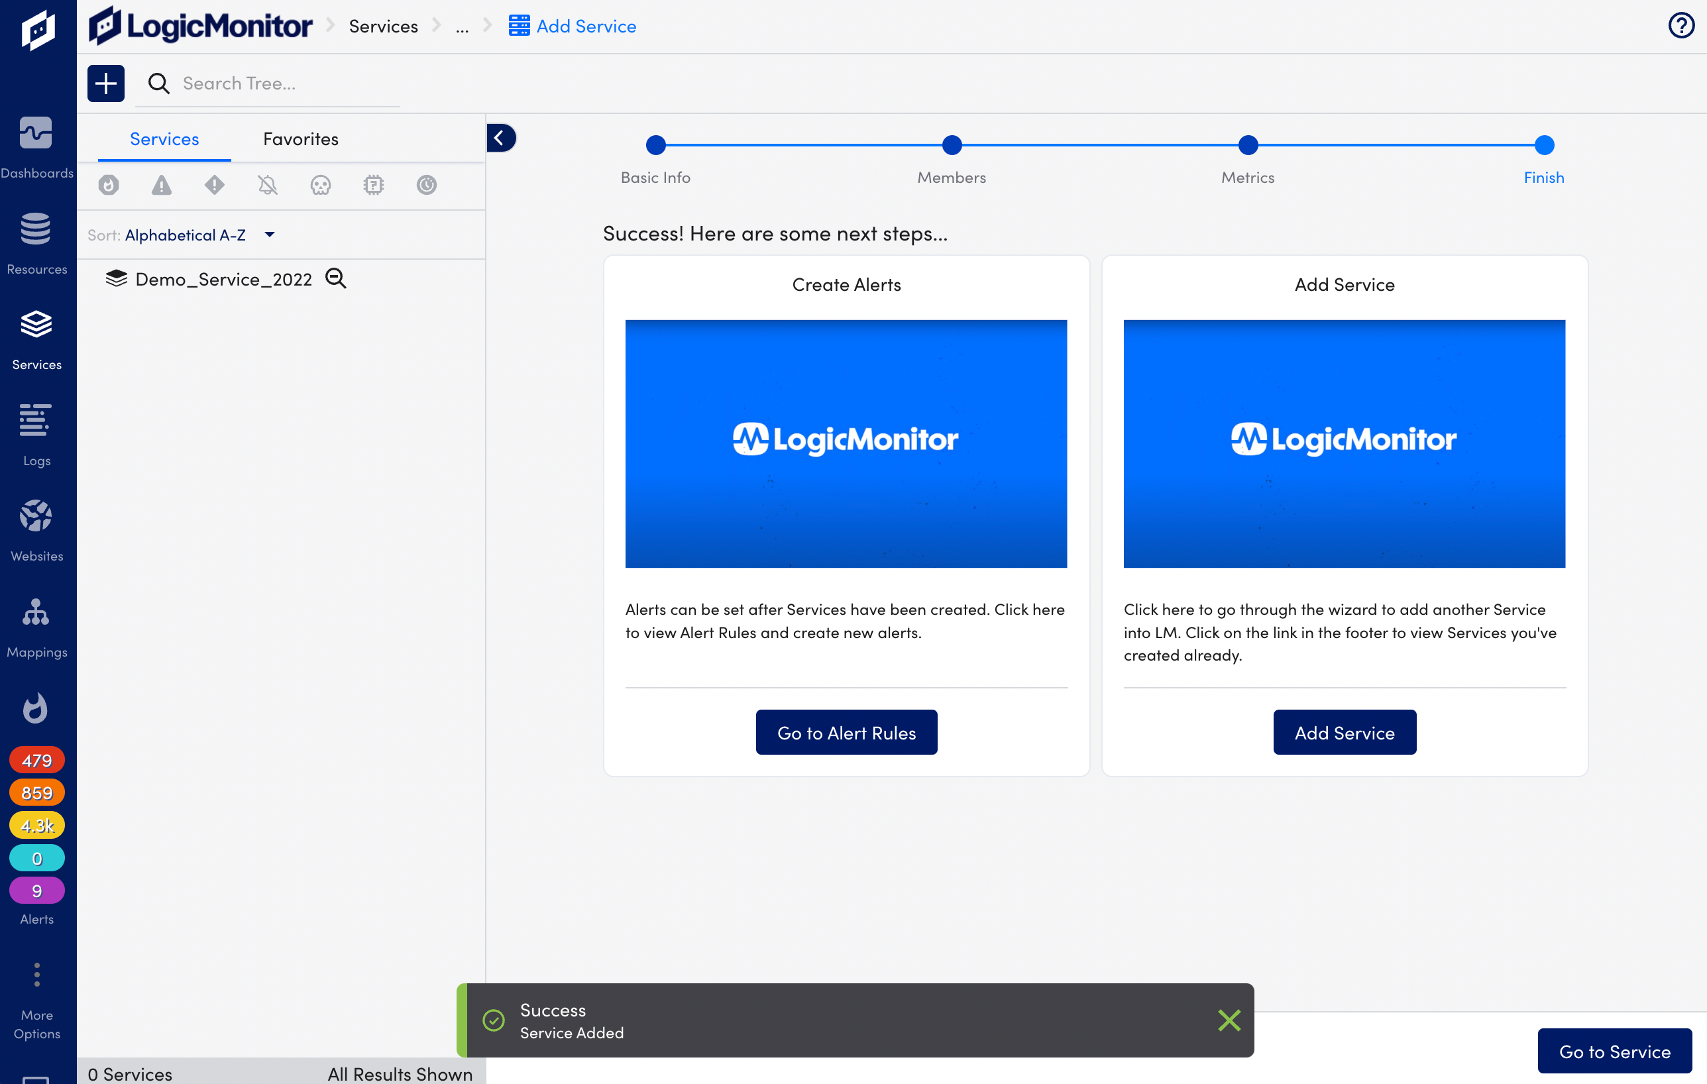The width and height of the screenshot is (1707, 1084).
Task: Click the teal 0 alerts badge
Action: click(x=37, y=858)
